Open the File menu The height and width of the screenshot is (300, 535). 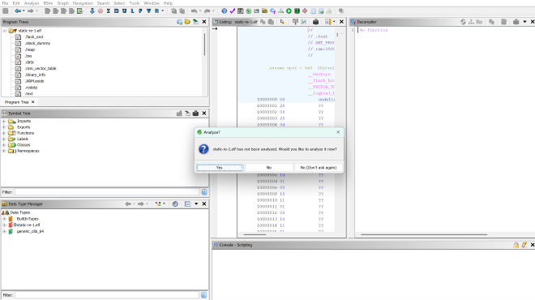point(5,3)
